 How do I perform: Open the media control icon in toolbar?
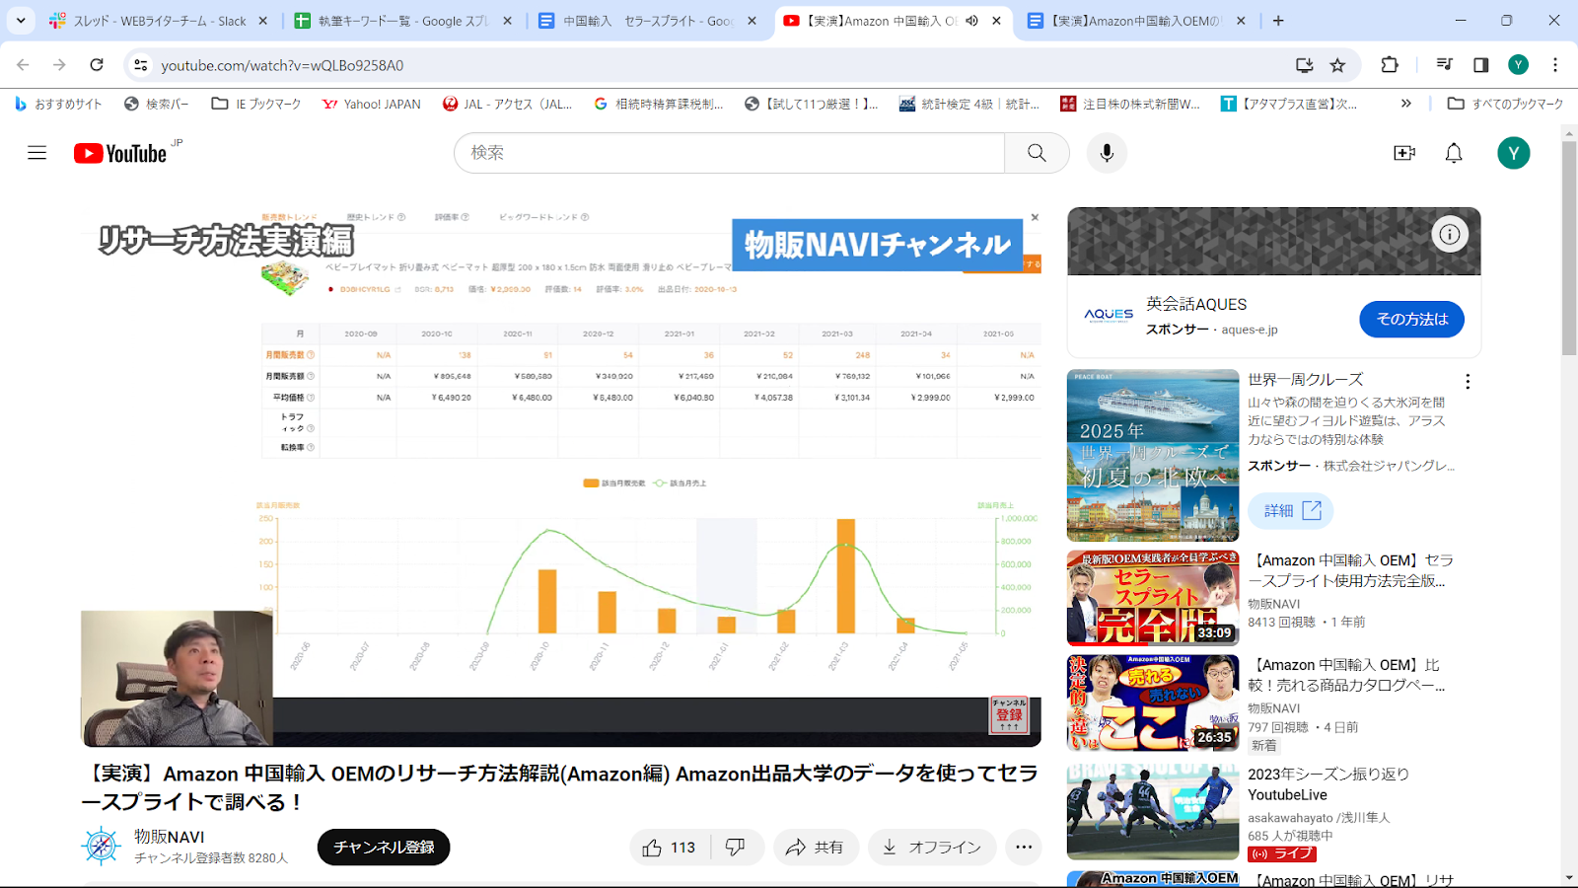coord(1444,65)
